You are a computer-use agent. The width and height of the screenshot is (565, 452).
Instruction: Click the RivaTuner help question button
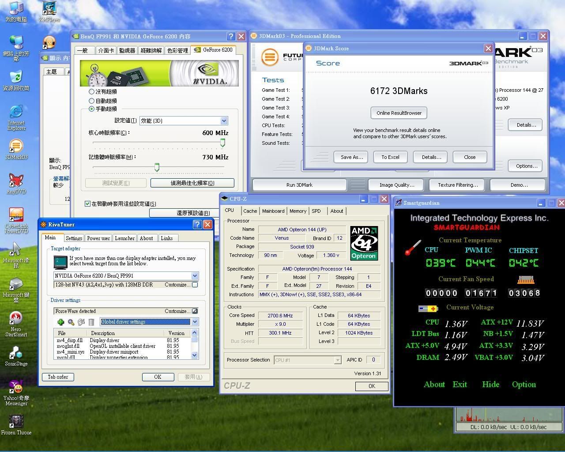197,224
